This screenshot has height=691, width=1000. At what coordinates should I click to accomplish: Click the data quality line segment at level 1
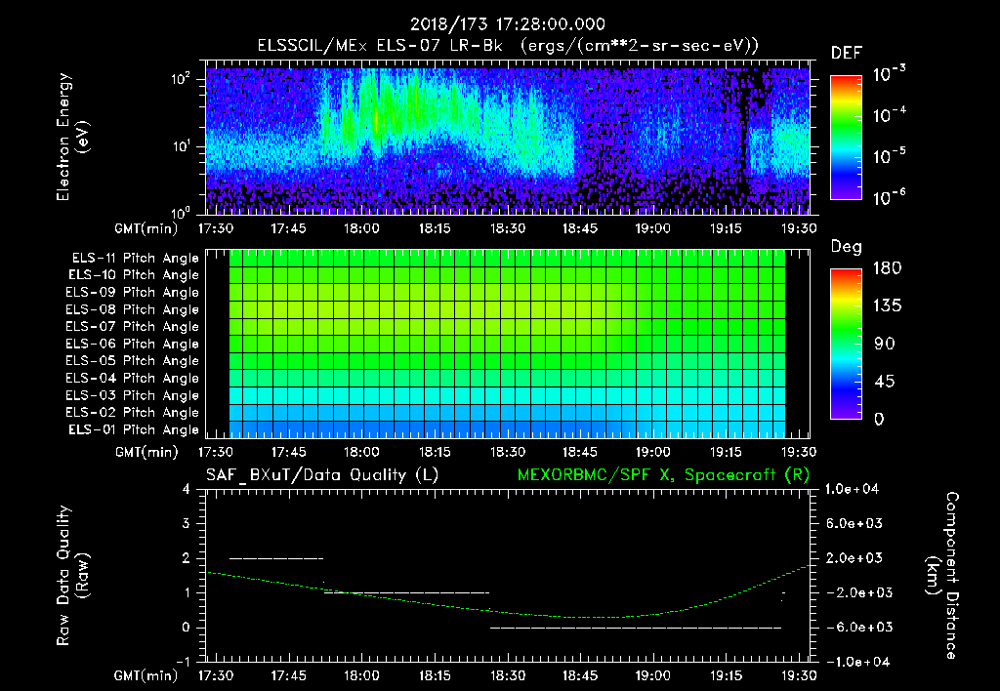point(406,592)
